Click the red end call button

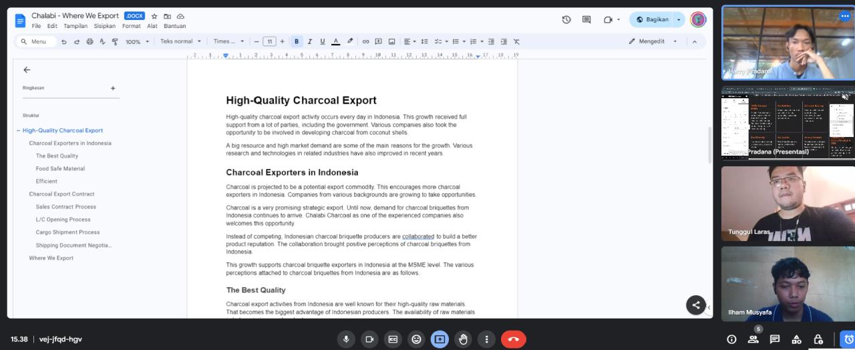pos(513,339)
